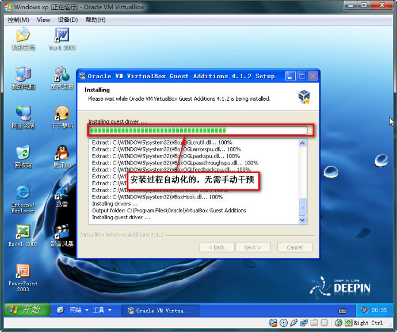397x332 pixels.
Task: Click the Oracle VM VirtualBox taskbar button
Action: pos(161,311)
